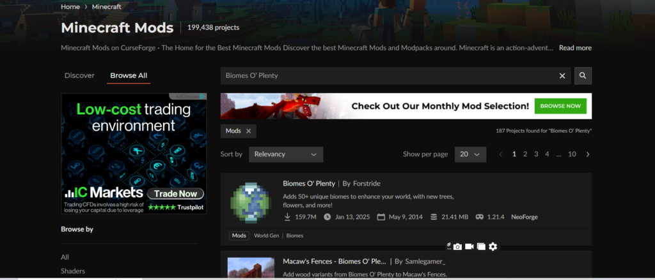
Task: Open the Biomes O' Plenty project title
Action: [309, 183]
